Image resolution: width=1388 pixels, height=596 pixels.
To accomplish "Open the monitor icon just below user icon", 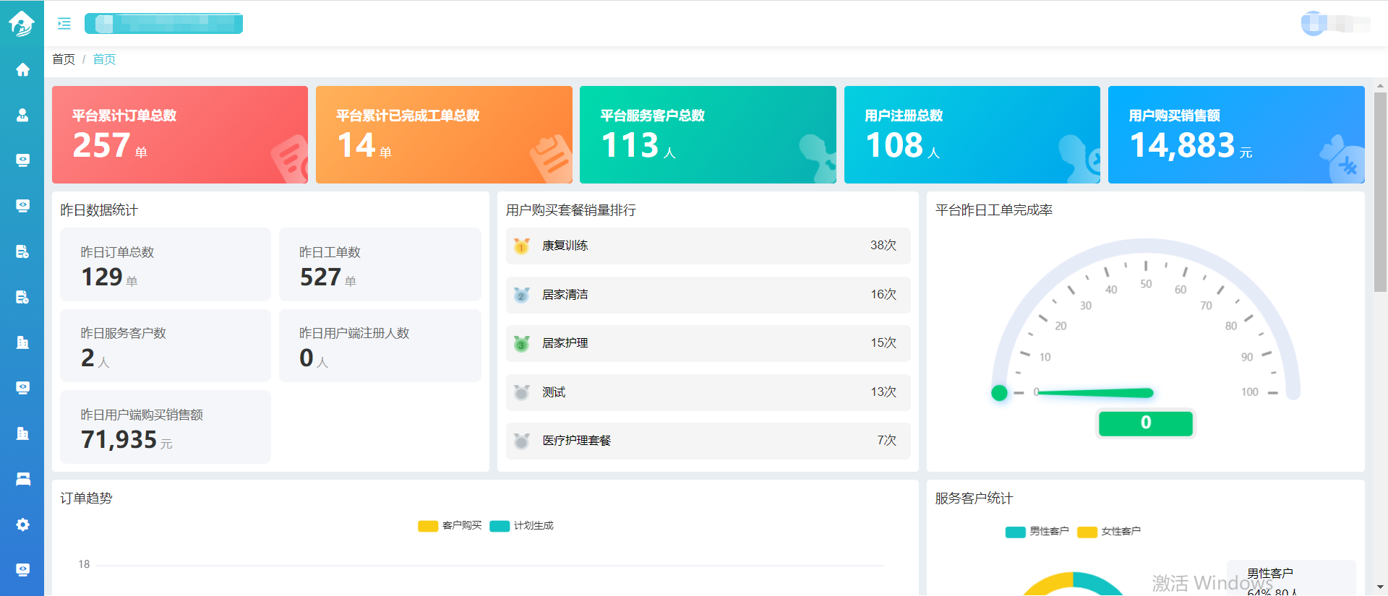I will tap(23, 160).
